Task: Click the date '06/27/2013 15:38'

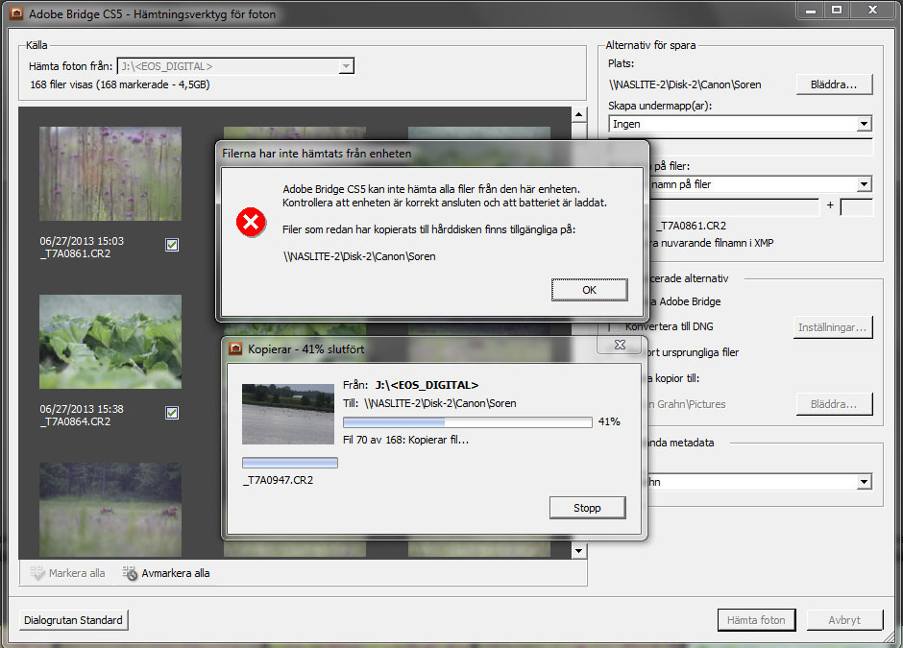Action: pyautogui.click(x=82, y=409)
